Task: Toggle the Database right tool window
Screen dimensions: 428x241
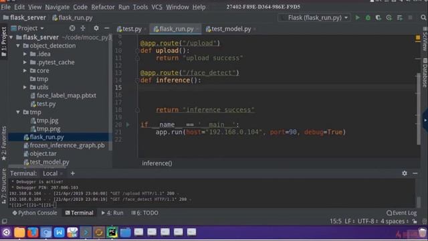Action: pos(425,73)
